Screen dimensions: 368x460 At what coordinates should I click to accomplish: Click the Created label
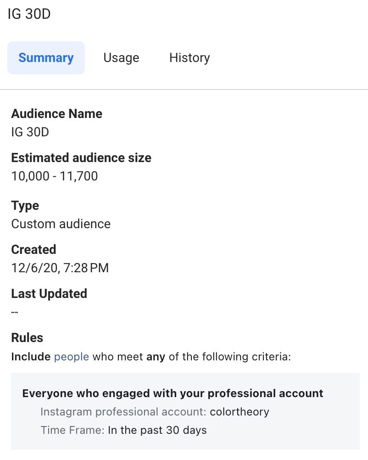[33, 250]
